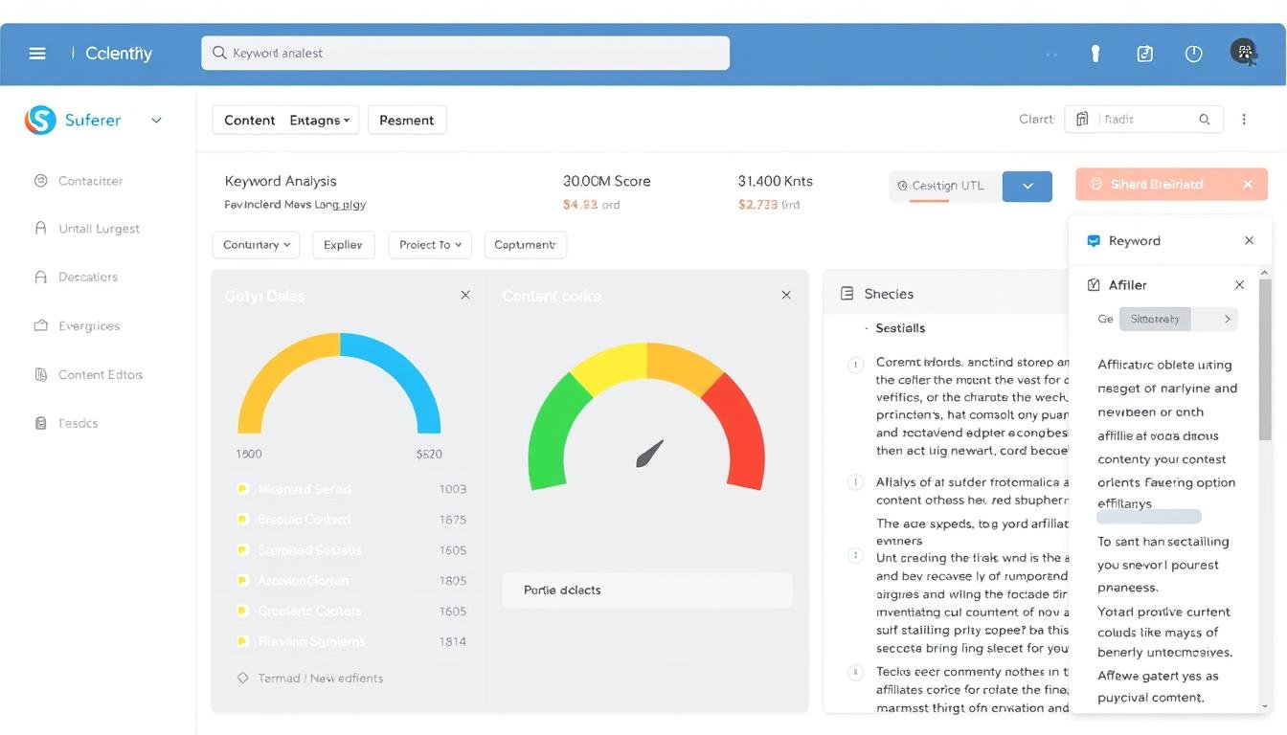Open the Entagns dropdown
The image size is (1287, 735).
319,120
